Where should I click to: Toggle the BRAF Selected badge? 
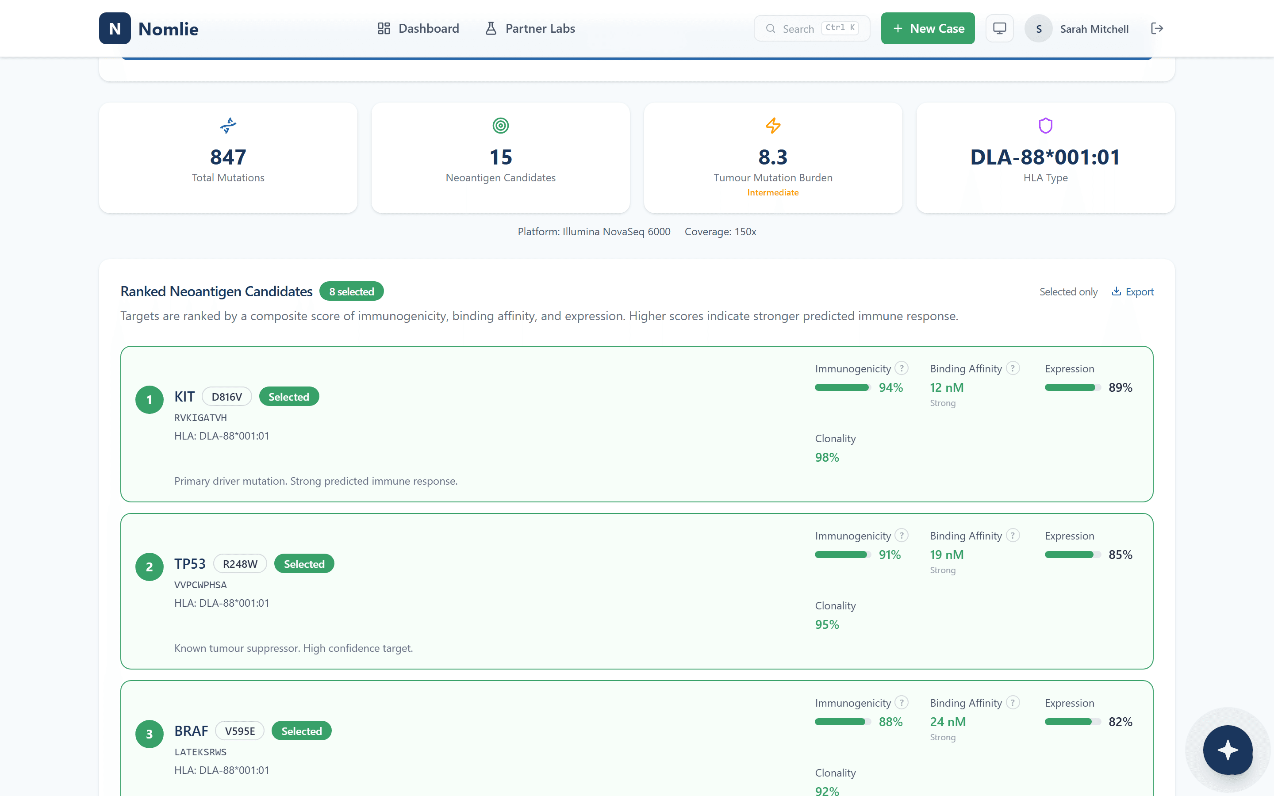[x=301, y=731]
